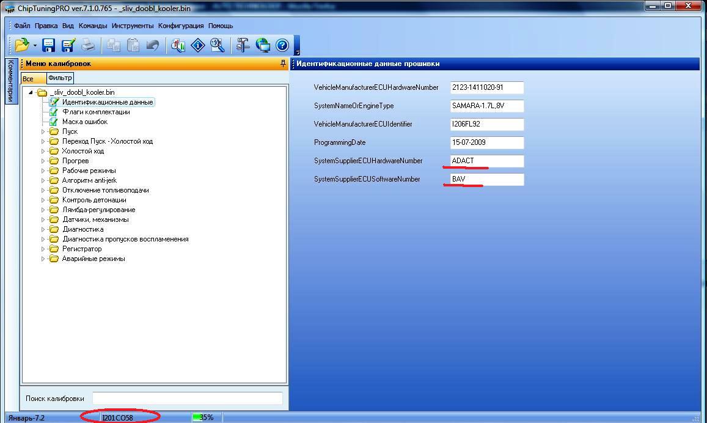Expand the Лямбда-регулирование folder
The width and height of the screenshot is (707, 423).
(x=43, y=210)
